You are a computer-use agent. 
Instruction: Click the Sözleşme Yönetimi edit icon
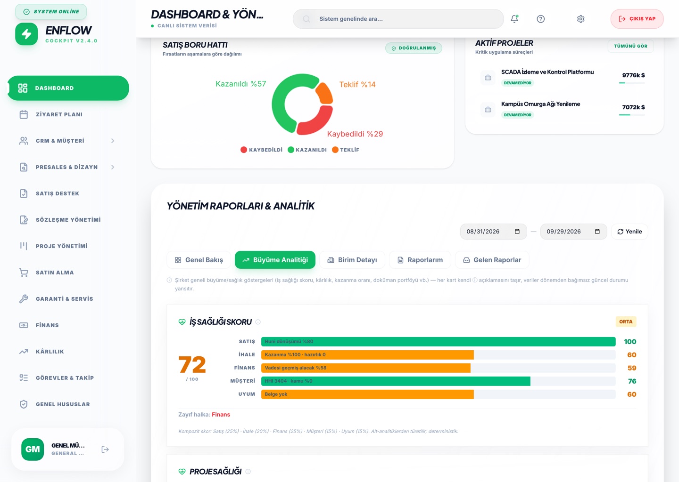tap(24, 220)
